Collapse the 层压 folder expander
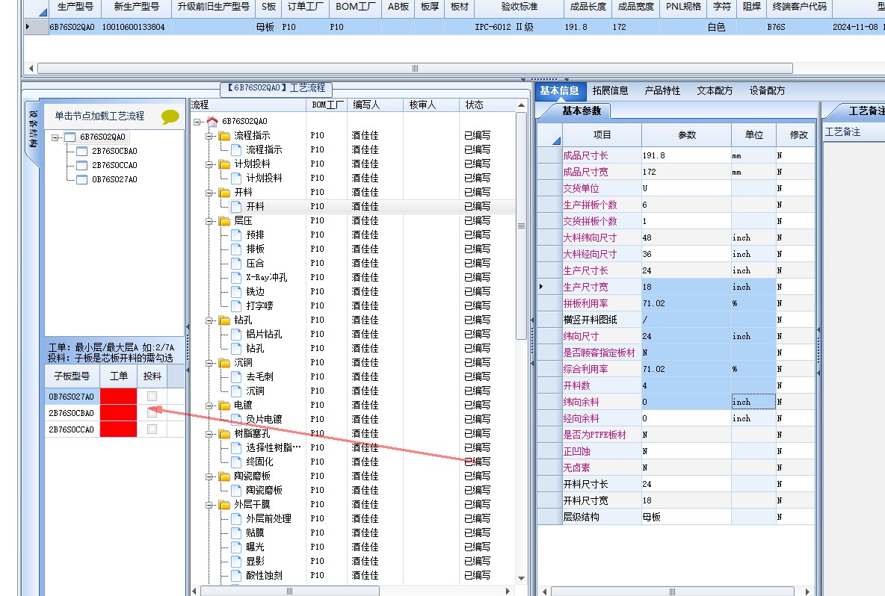Viewport: 885px width, 596px height. coord(209,221)
